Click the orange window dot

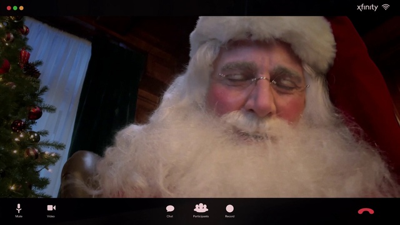pyautogui.click(x=21, y=8)
